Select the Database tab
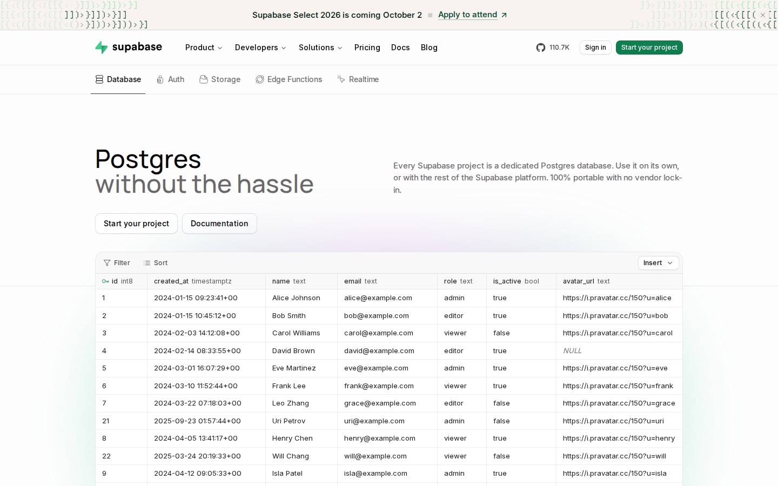This screenshot has height=486, width=778. (118, 79)
